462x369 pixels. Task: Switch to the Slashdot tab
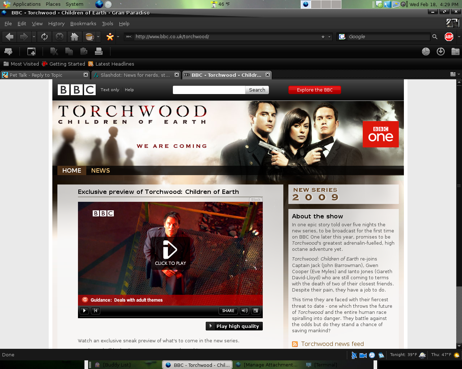(135, 75)
